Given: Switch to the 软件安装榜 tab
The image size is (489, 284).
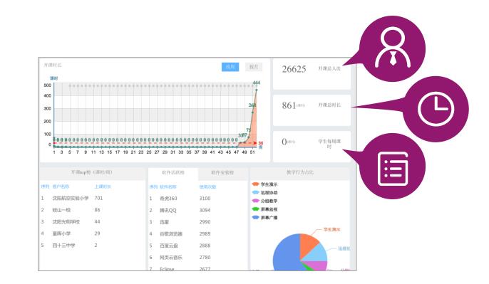Looking at the screenshot, I should pyautogui.click(x=222, y=172).
